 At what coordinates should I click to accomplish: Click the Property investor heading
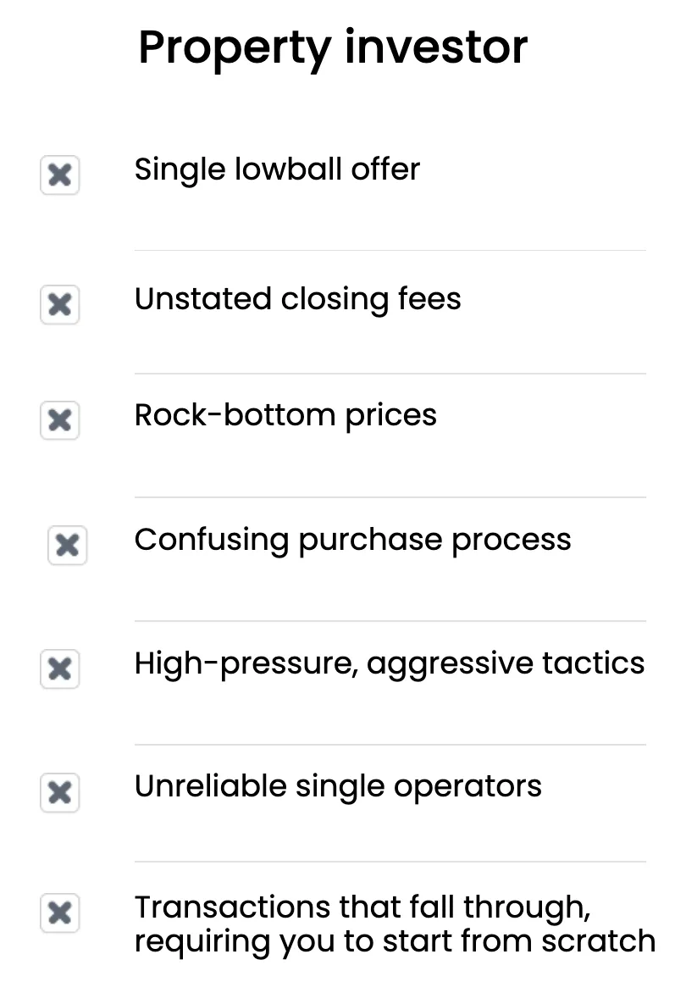tap(333, 47)
